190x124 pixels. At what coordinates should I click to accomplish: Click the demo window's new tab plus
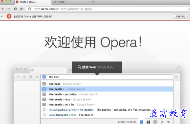pos(70,70)
